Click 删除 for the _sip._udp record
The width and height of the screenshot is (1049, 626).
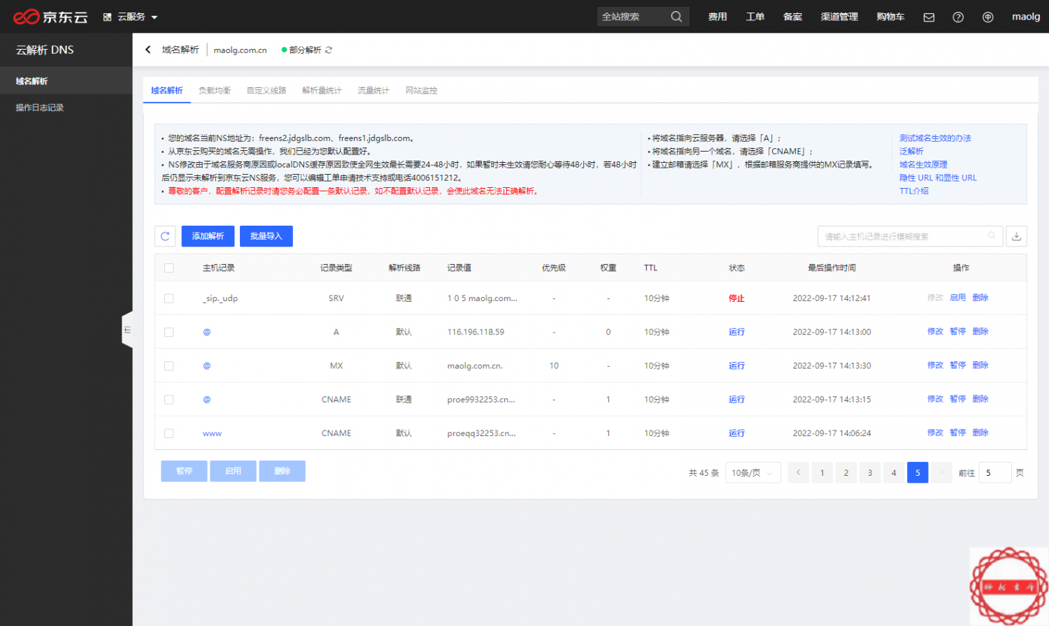pos(980,298)
